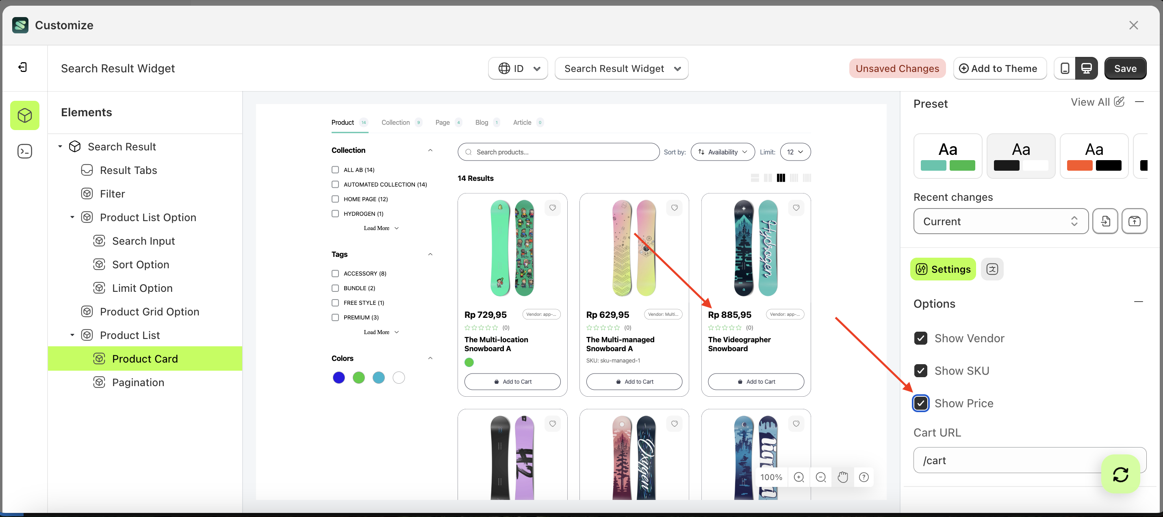This screenshot has width=1163, height=517.
Task: Select the list view layout for results
Action: [755, 178]
